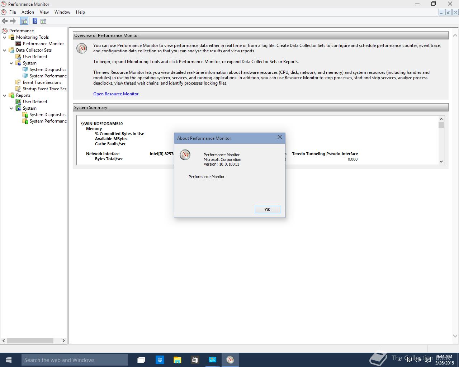Open the View menu
459x367 pixels.
[44, 12]
